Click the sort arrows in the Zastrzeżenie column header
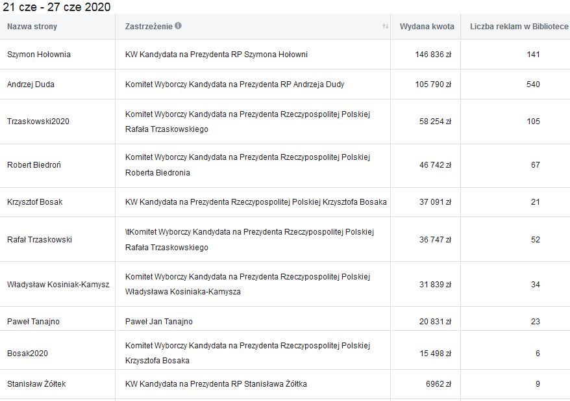 tap(385, 27)
